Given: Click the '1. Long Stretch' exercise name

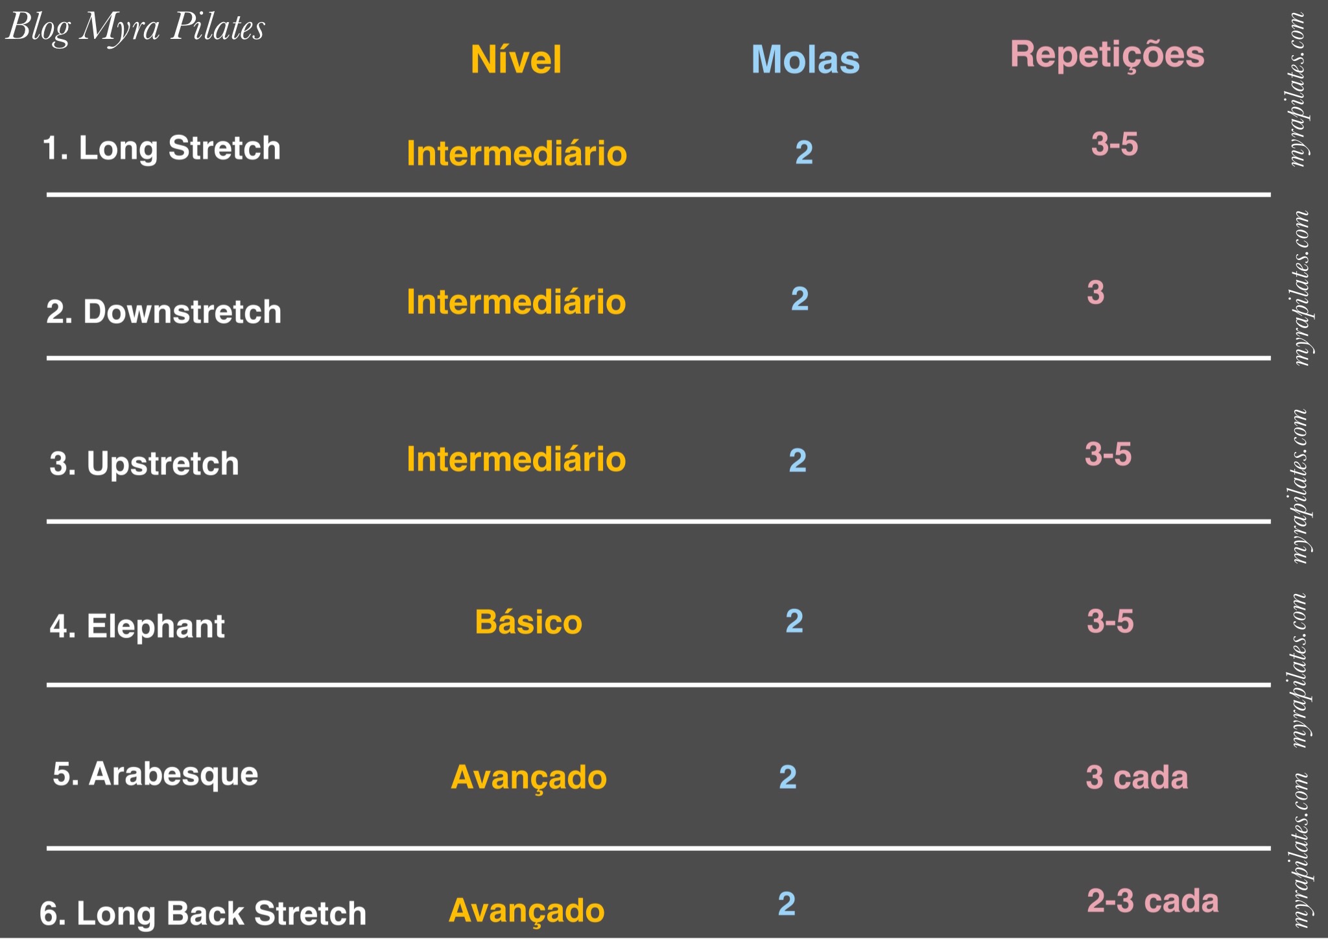Looking at the screenshot, I should (161, 149).
